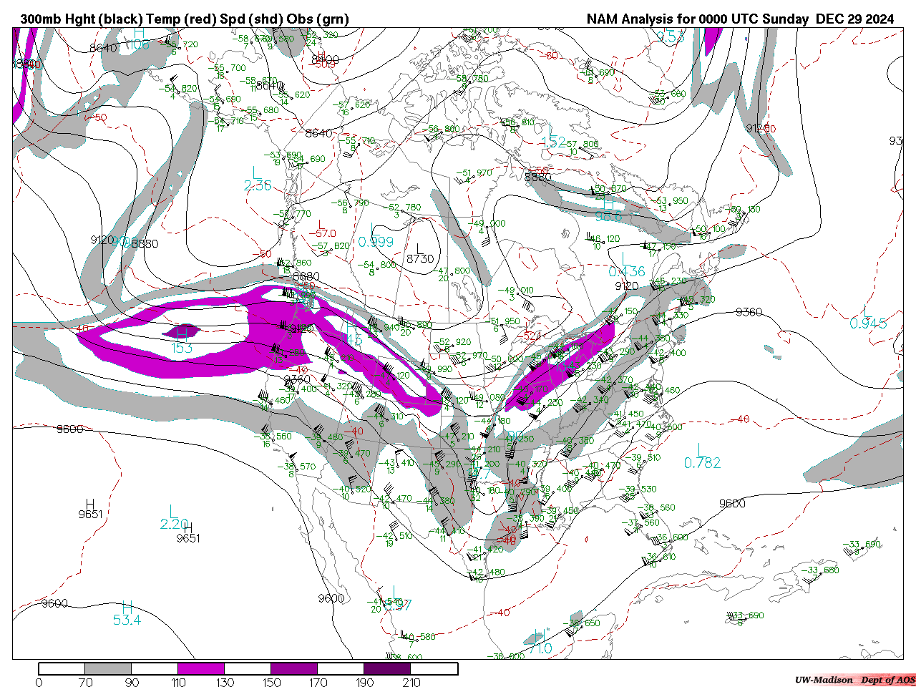Click the cyan "2.36" low label

[x=258, y=185]
